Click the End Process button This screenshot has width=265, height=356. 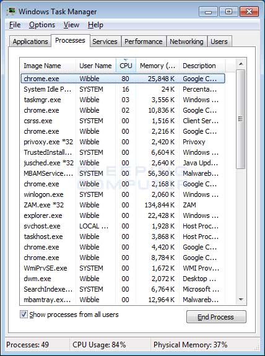click(x=216, y=317)
